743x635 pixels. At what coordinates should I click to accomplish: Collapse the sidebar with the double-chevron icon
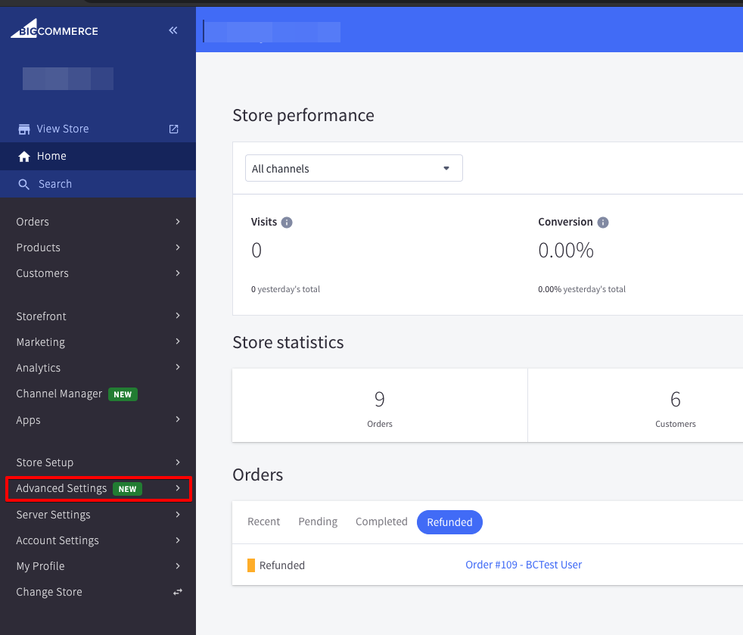pyautogui.click(x=173, y=30)
